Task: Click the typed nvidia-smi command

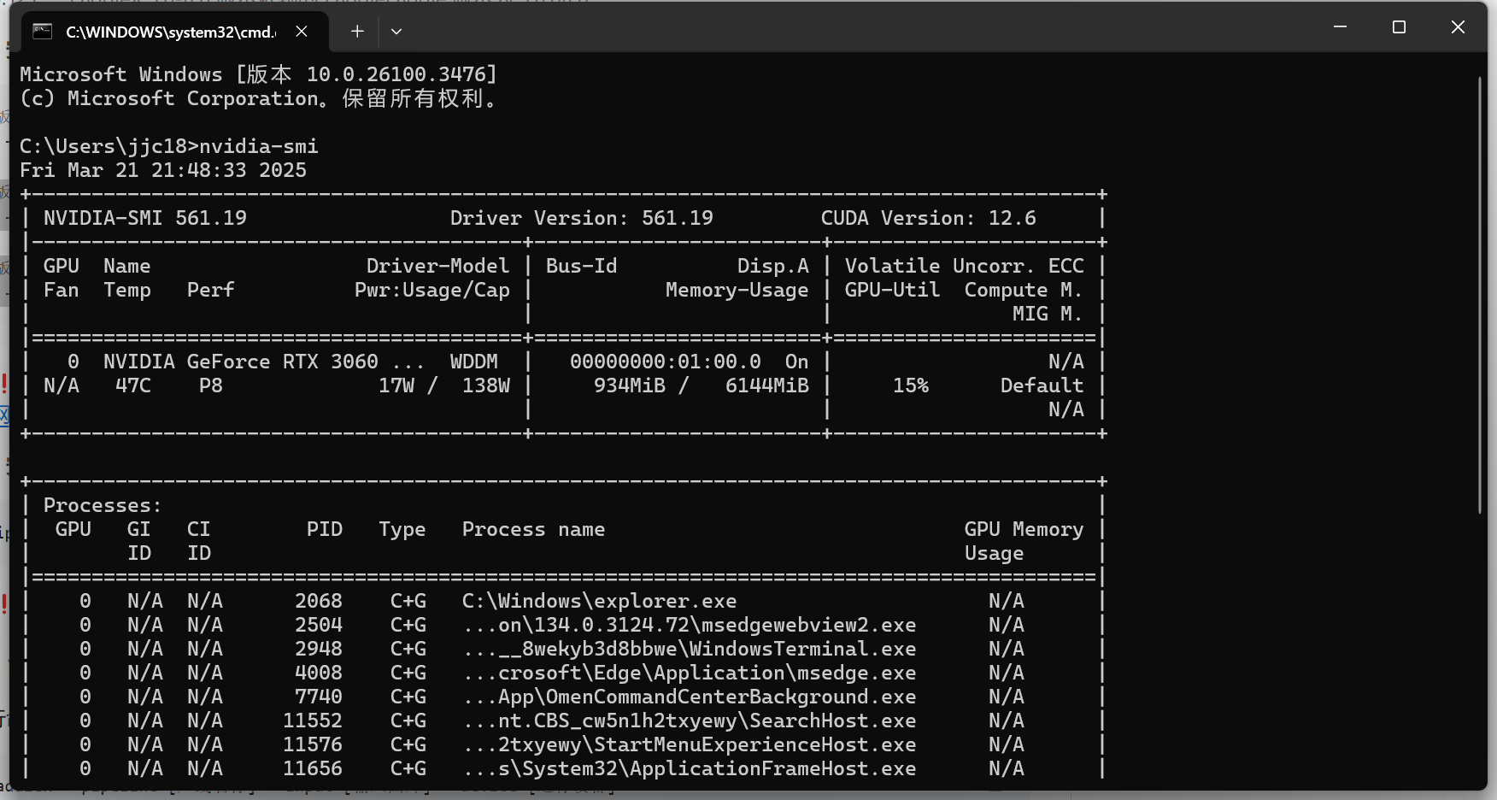Action: click(x=259, y=146)
